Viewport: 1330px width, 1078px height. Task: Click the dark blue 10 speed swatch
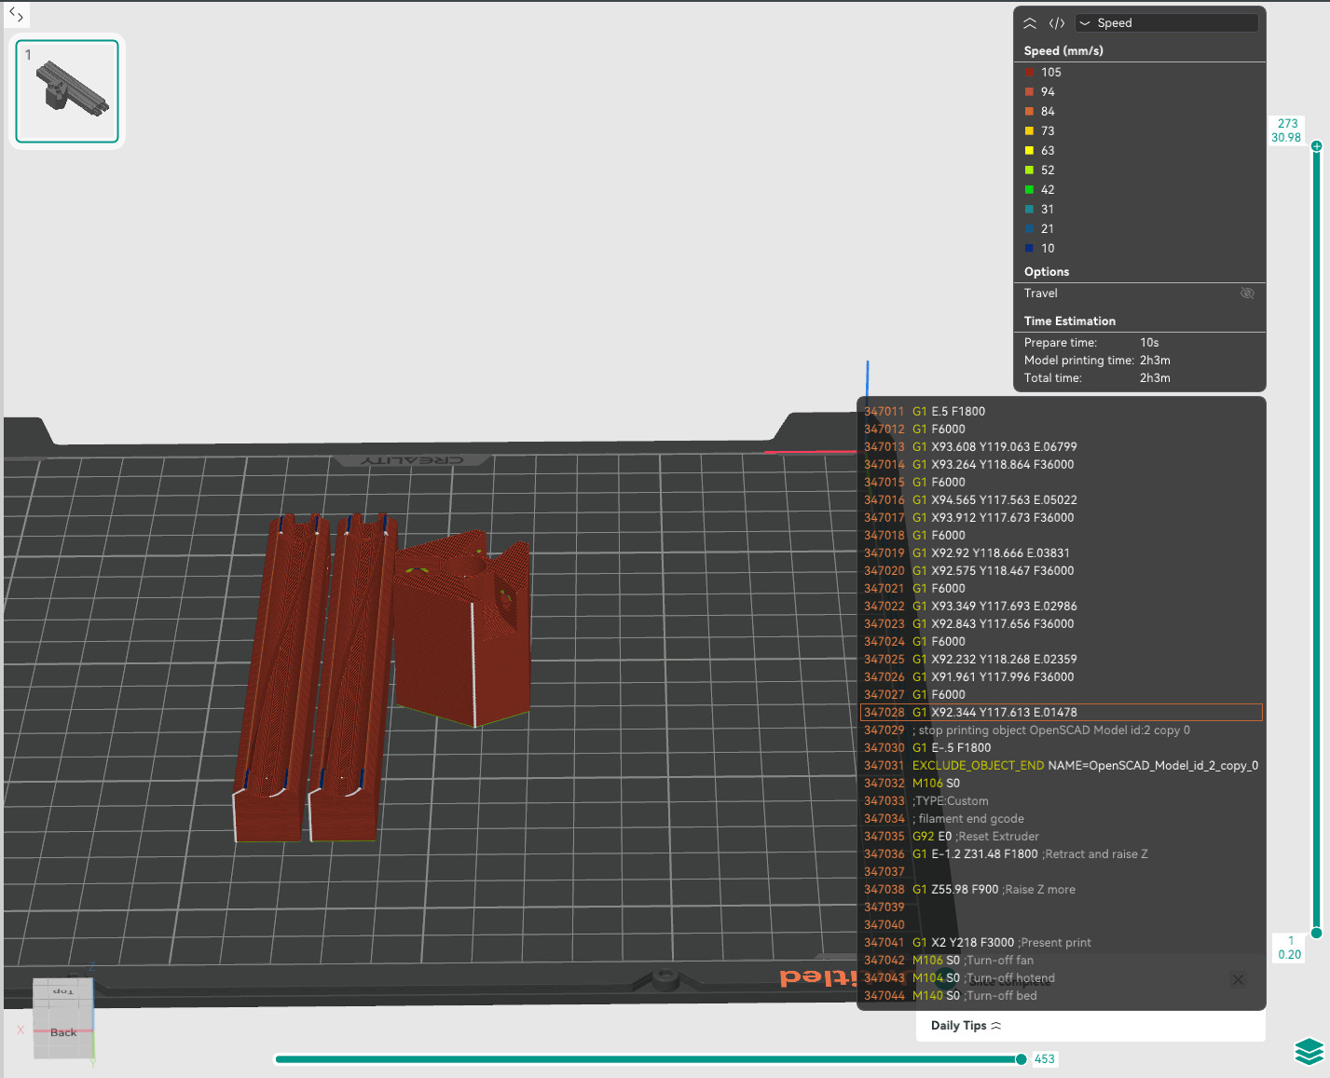[x=1029, y=249]
